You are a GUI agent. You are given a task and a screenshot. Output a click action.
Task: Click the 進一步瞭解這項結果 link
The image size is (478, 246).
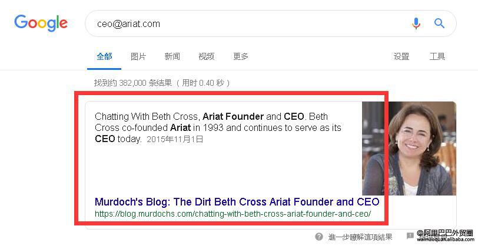[x=360, y=237]
